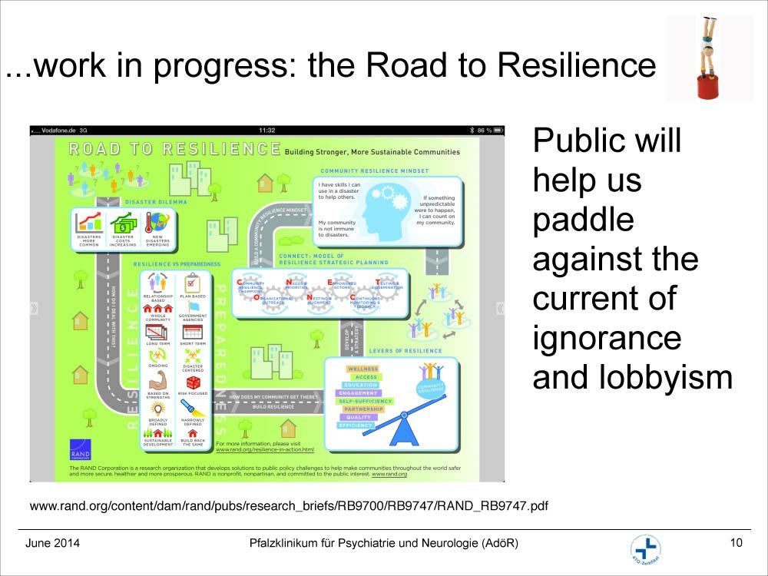The height and width of the screenshot is (576, 768).
Task: Click the seesaw fulcrum in Levers of Resilience
Action: (402, 434)
